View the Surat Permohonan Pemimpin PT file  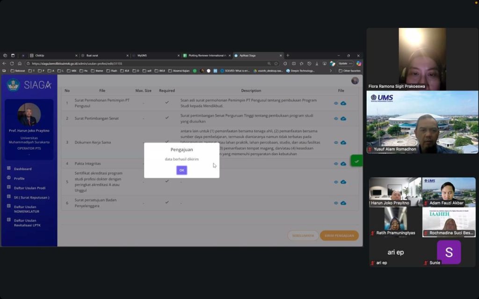pos(336,103)
